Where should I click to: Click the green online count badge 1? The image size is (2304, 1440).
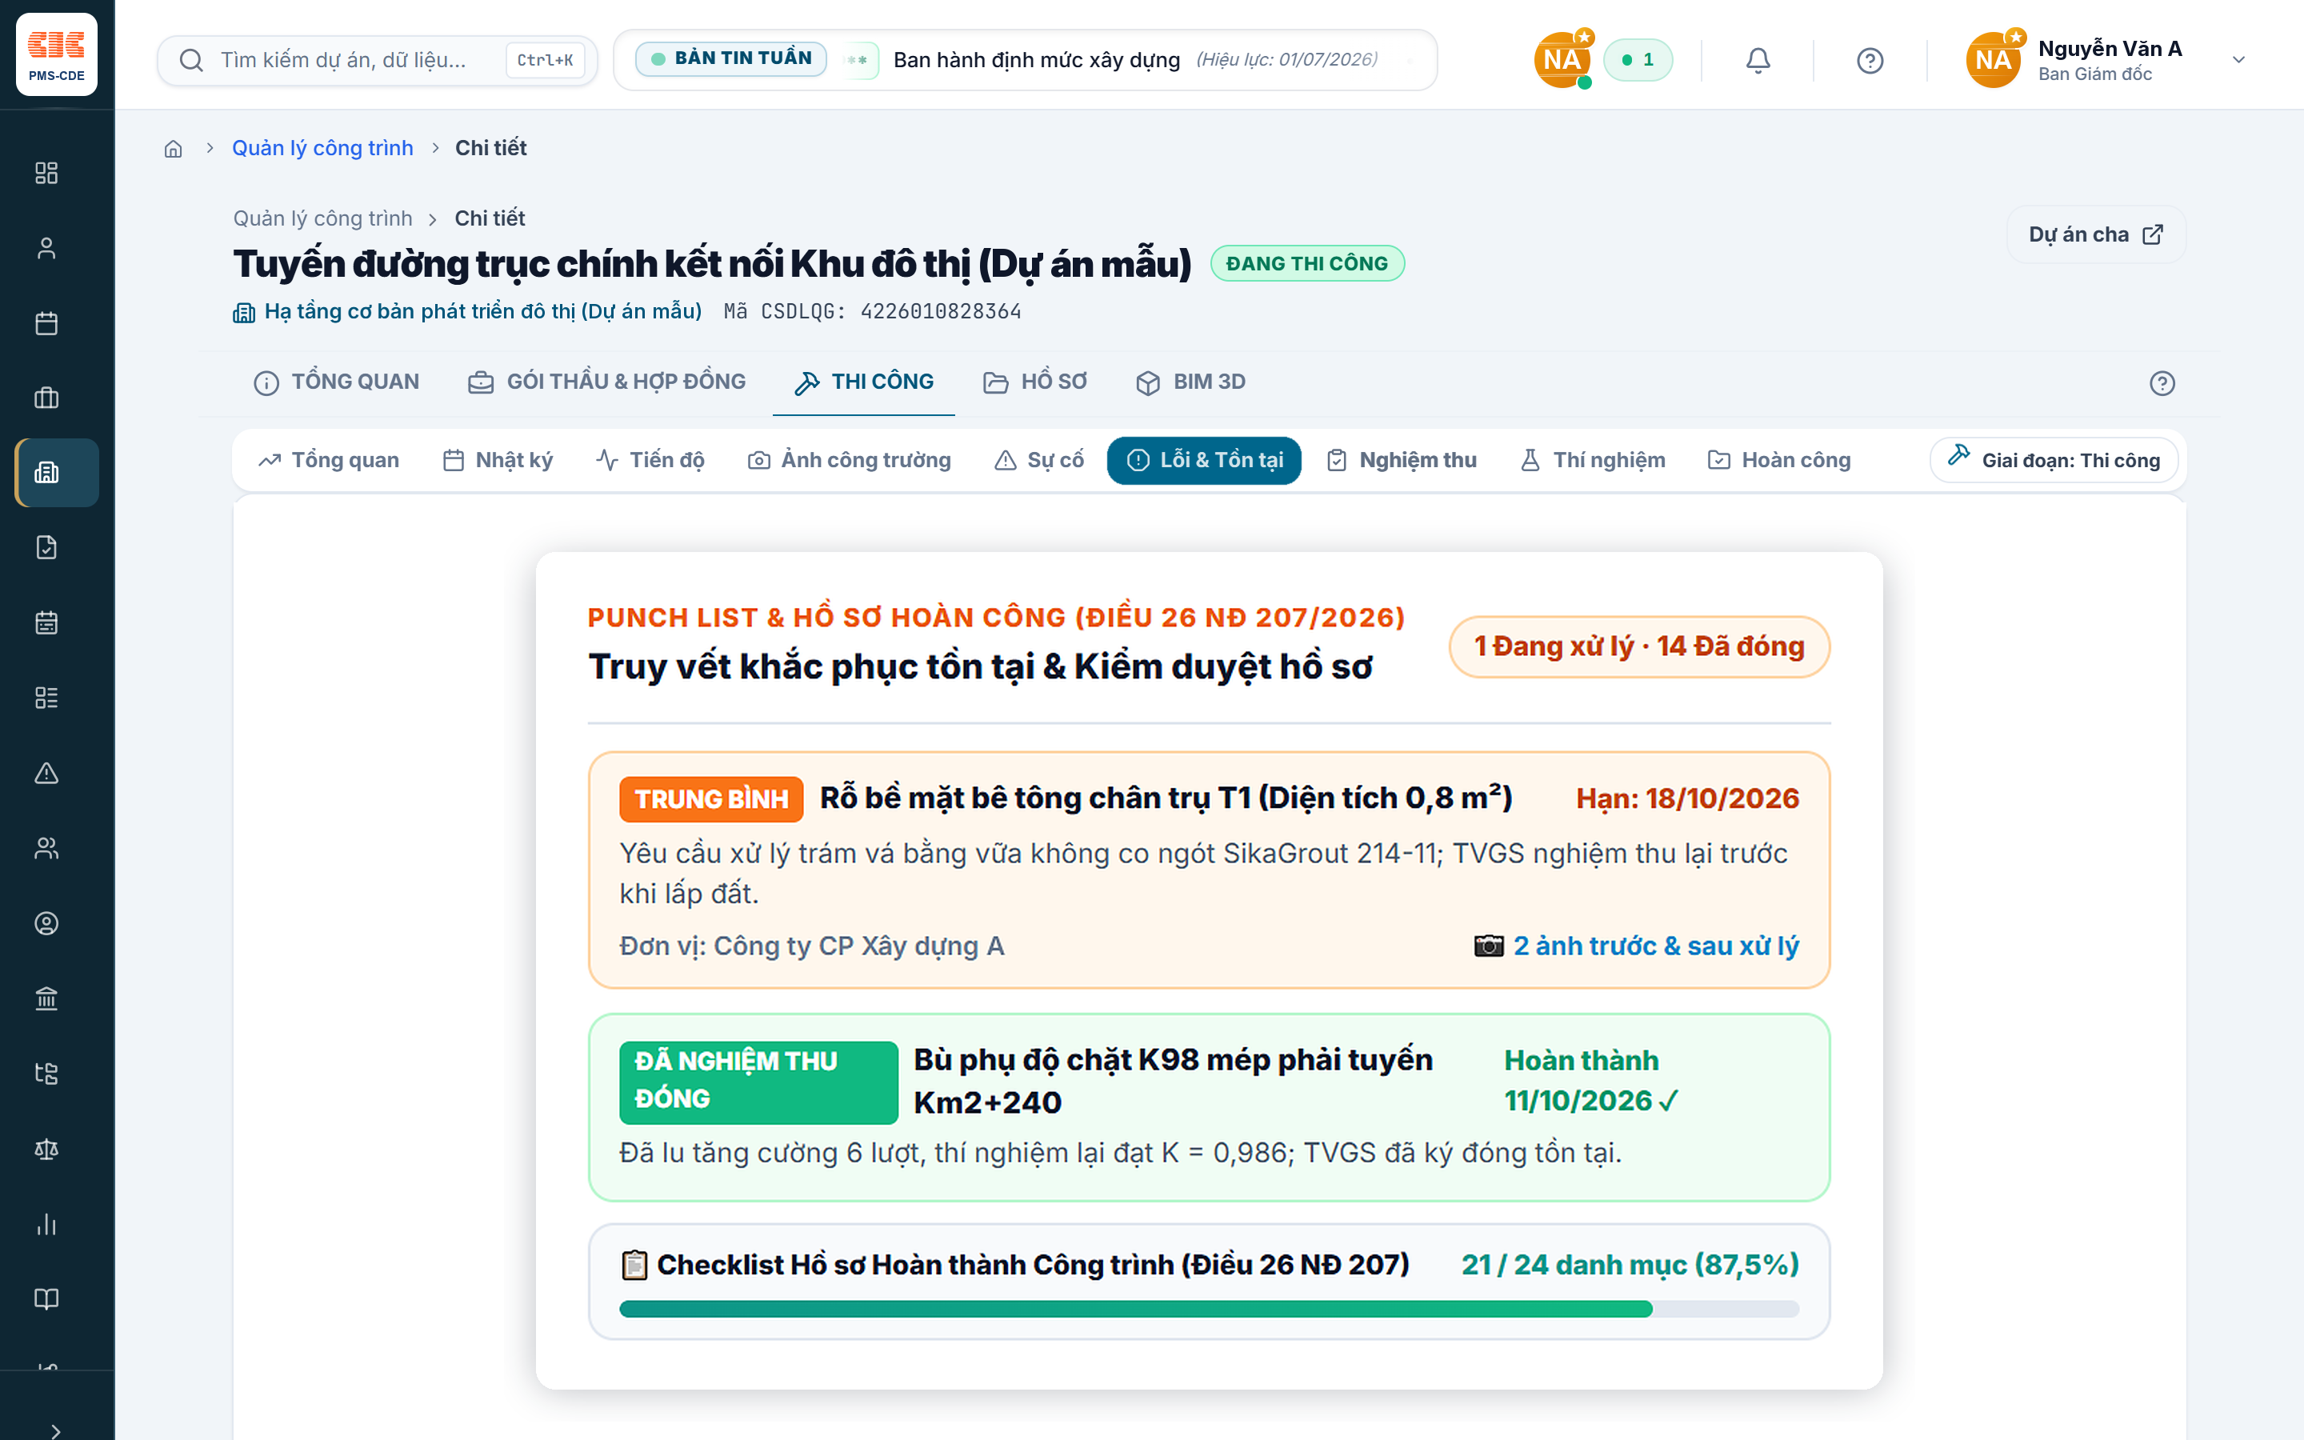point(1638,60)
